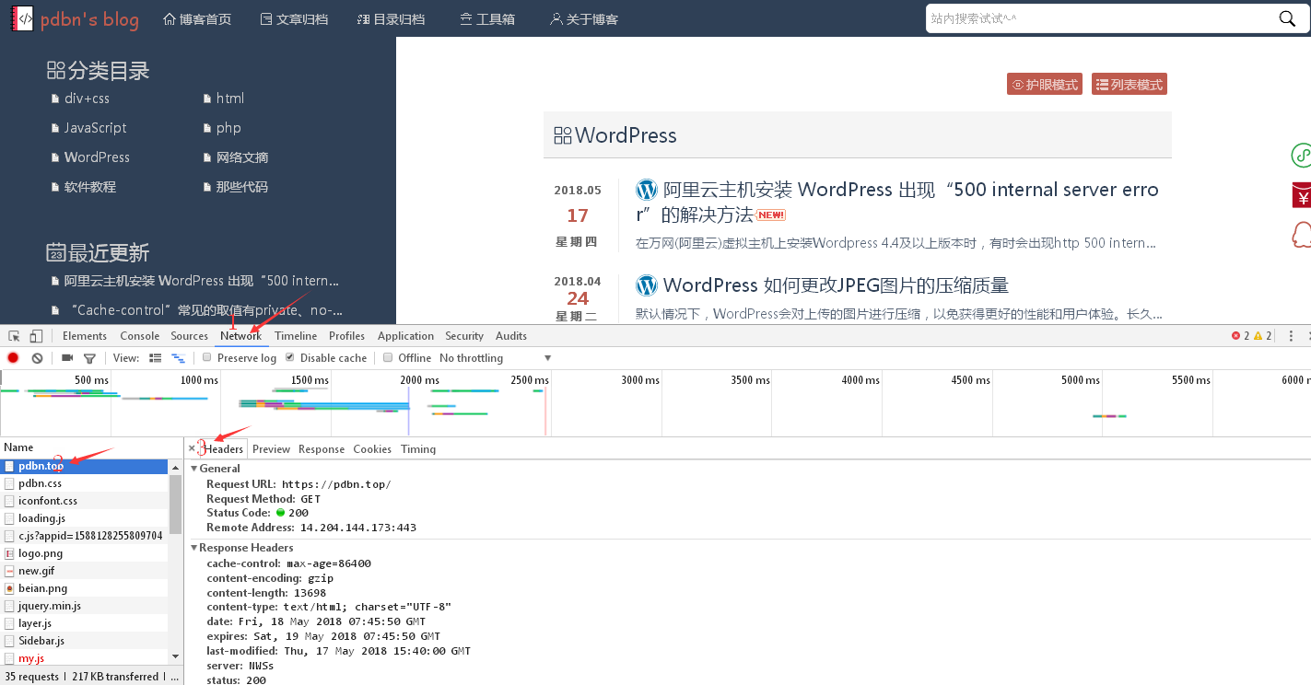Switch to the Console tab
The width and height of the screenshot is (1311, 685).
139,336
